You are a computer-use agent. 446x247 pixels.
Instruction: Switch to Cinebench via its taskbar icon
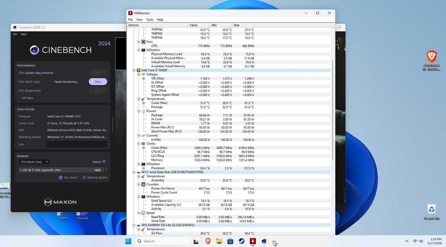[264, 241]
